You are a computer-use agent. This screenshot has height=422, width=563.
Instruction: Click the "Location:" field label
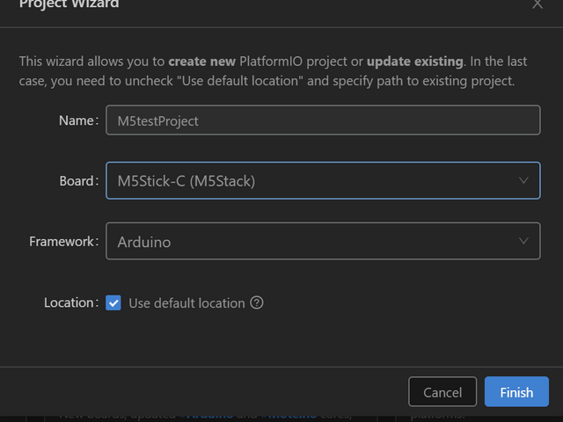click(x=70, y=302)
